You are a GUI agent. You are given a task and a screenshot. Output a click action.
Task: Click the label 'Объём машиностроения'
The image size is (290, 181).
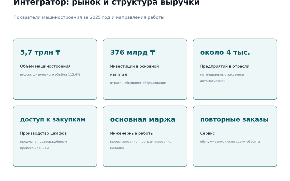coord(45,66)
